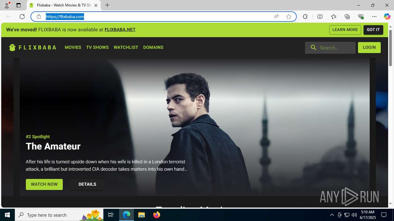Open the volume tray icon

pos(354,215)
